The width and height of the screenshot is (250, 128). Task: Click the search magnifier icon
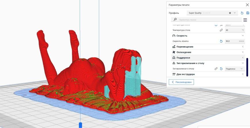coord(175,20)
